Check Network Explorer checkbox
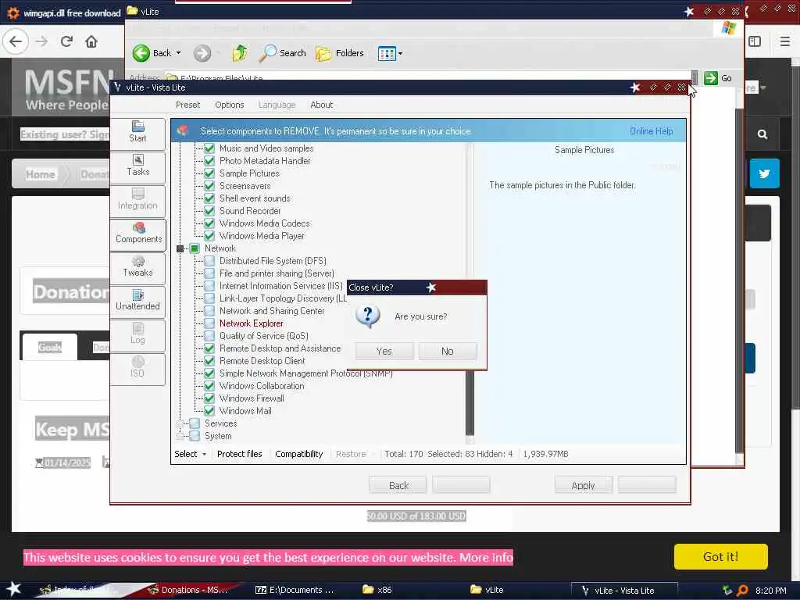The image size is (800, 600). tap(209, 323)
